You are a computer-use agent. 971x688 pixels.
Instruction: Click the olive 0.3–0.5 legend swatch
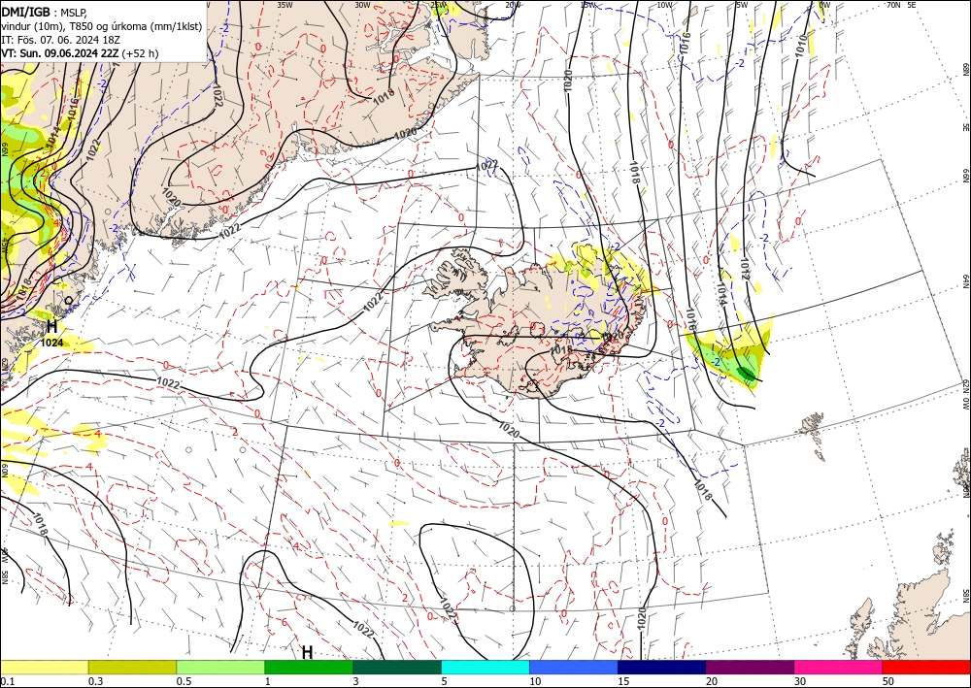pos(132,667)
